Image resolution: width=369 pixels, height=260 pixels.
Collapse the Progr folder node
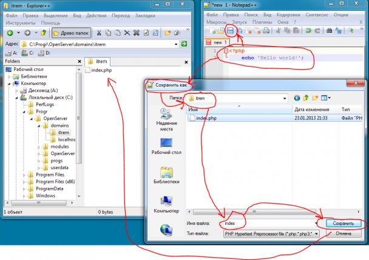tap(24, 112)
